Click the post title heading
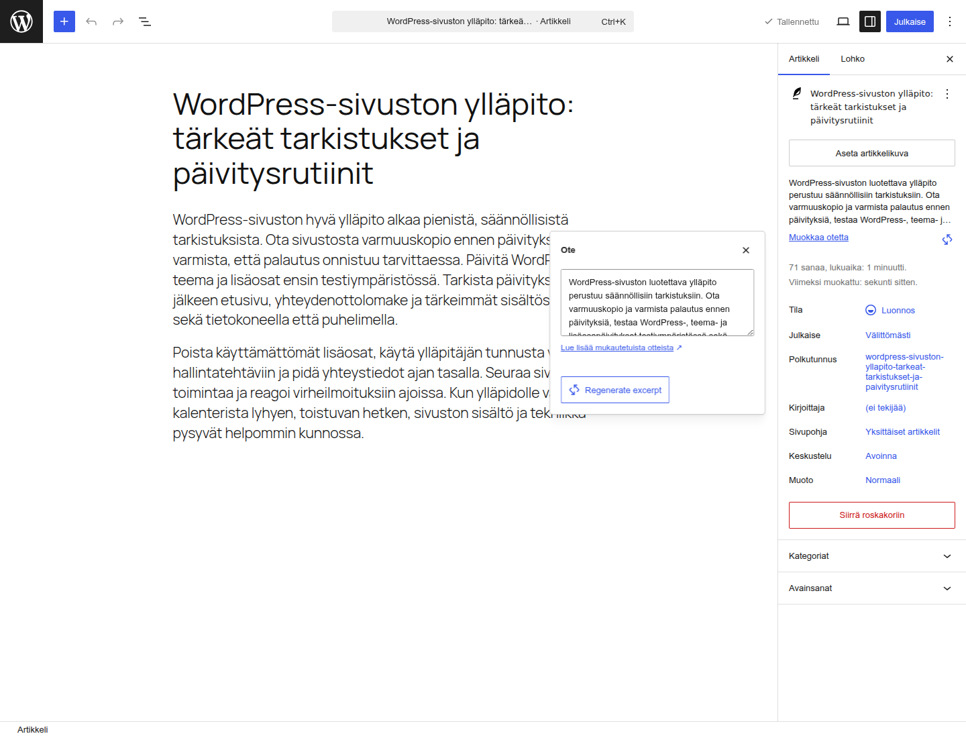 (x=374, y=139)
